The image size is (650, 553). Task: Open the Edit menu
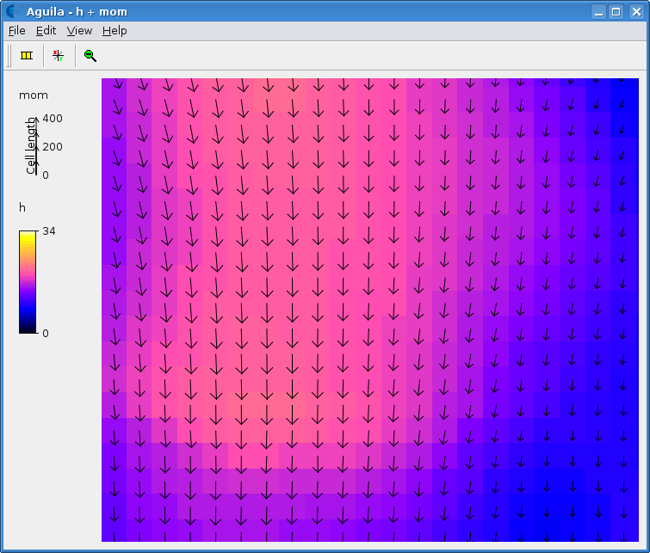point(46,31)
